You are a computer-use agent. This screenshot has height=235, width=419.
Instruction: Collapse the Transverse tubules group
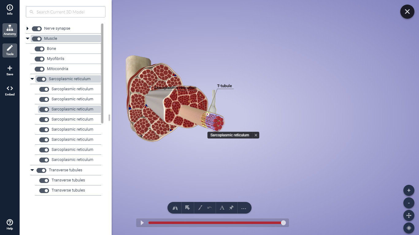(x=32, y=170)
